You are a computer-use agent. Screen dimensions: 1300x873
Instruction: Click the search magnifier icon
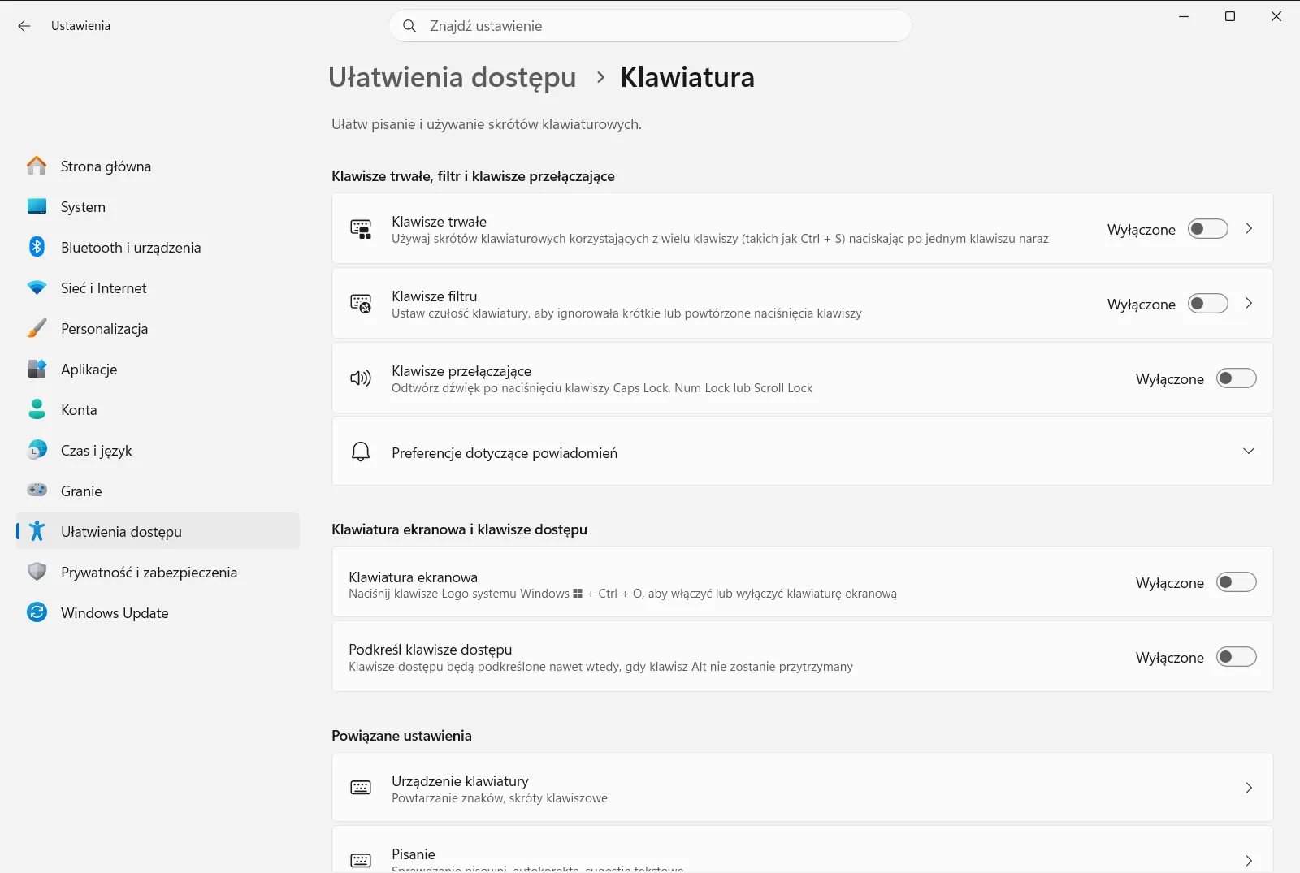[409, 26]
